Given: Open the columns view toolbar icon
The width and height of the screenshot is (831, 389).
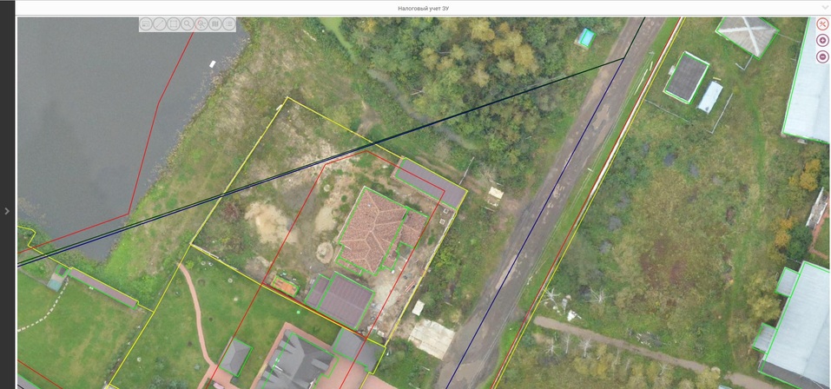Looking at the screenshot, I should click(215, 24).
